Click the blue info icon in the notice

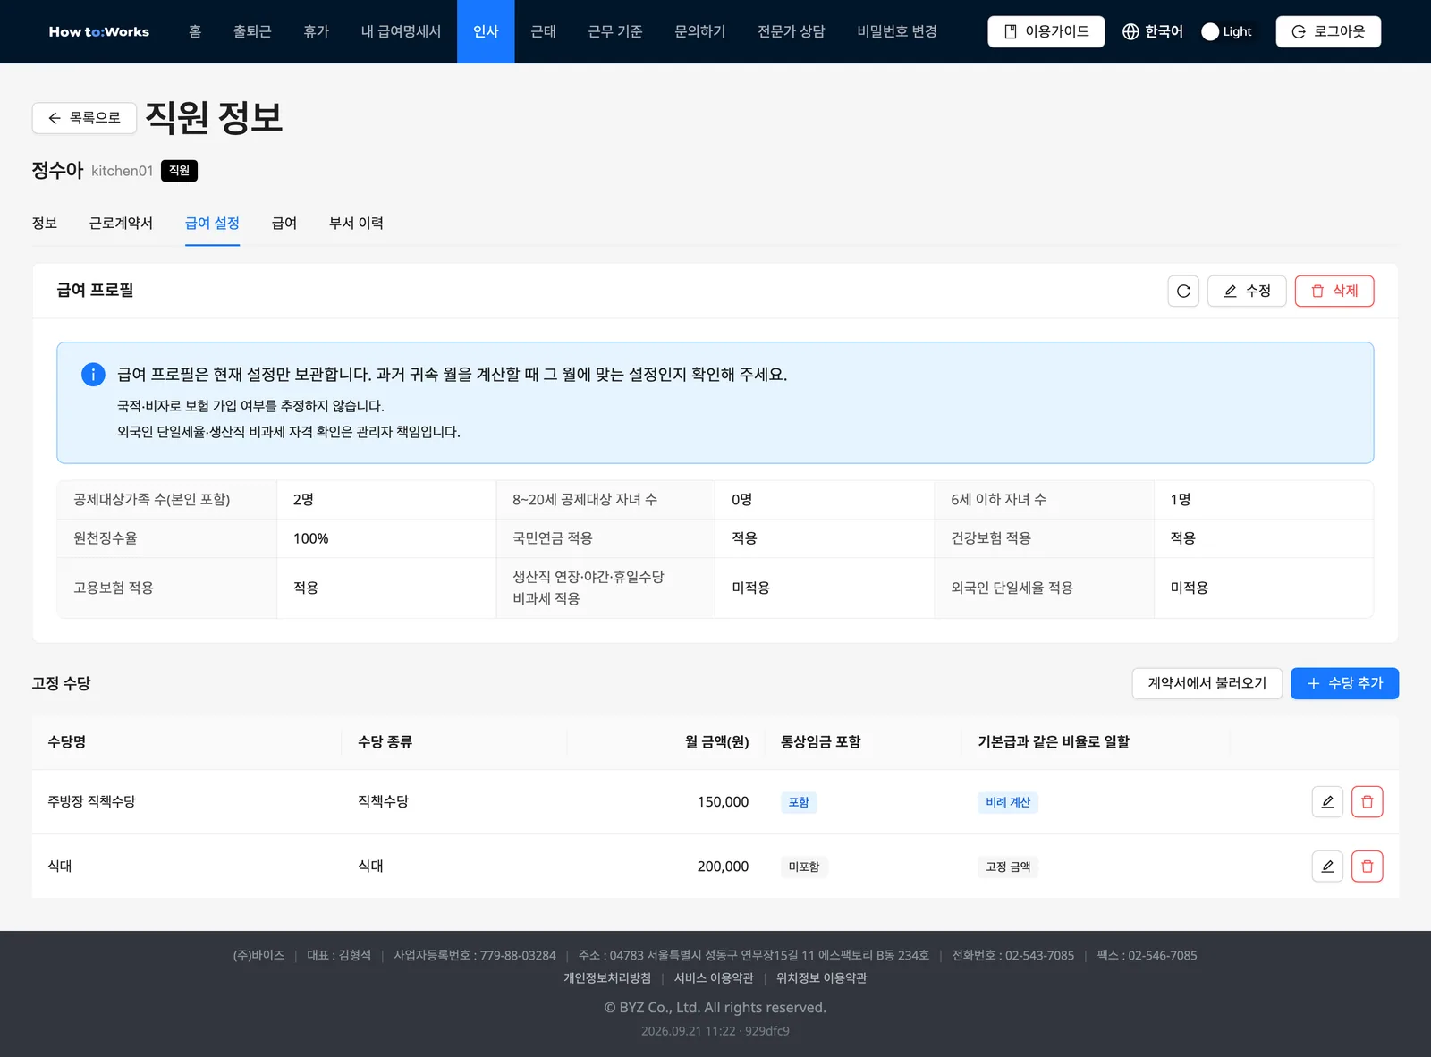point(93,375)
